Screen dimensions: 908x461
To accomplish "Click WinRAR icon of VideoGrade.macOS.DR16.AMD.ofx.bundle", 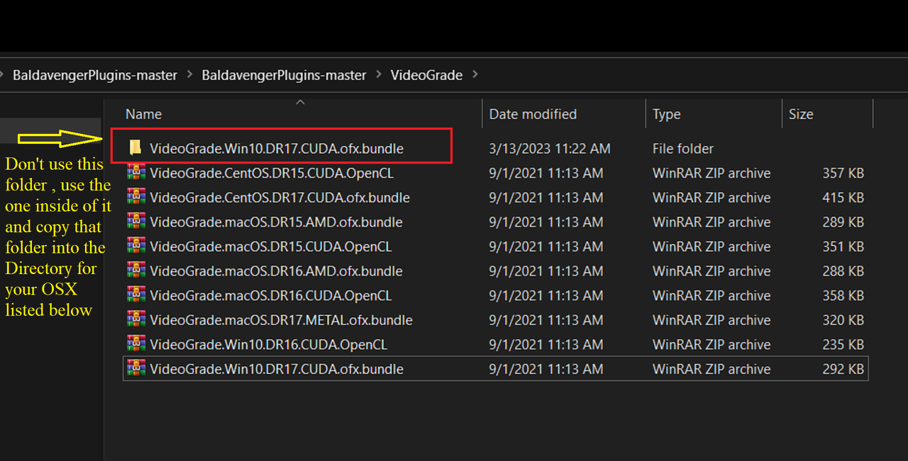I will click(x=136, y=271).
